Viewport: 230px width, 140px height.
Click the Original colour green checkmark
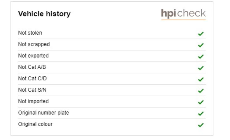(x=201, y=125)
